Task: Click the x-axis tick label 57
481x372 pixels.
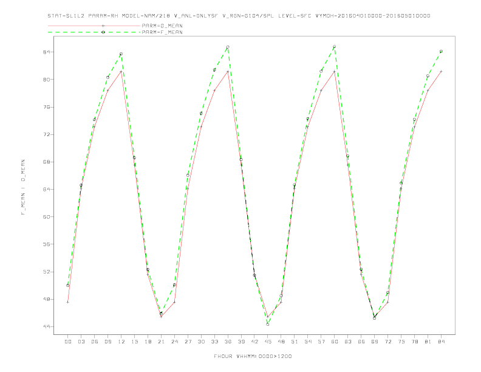Action: coord(321,342)
